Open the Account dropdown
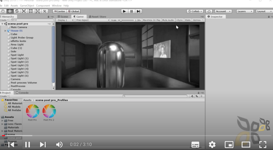Viewport: 273px width, 150px height. coord(223,11)
